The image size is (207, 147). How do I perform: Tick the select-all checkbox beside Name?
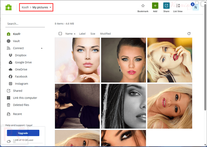[x=60, y=34]
